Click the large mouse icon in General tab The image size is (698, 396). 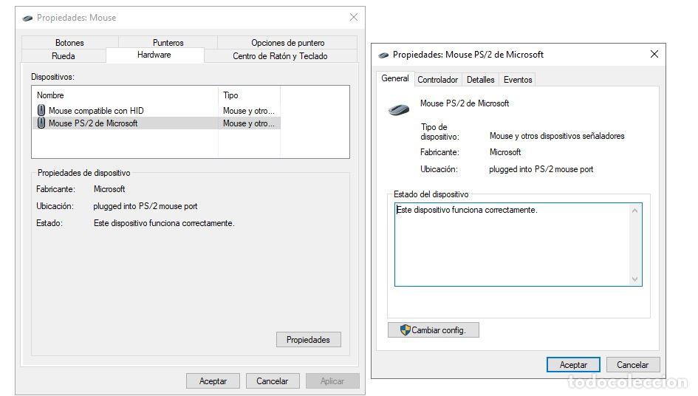(399, 109)
